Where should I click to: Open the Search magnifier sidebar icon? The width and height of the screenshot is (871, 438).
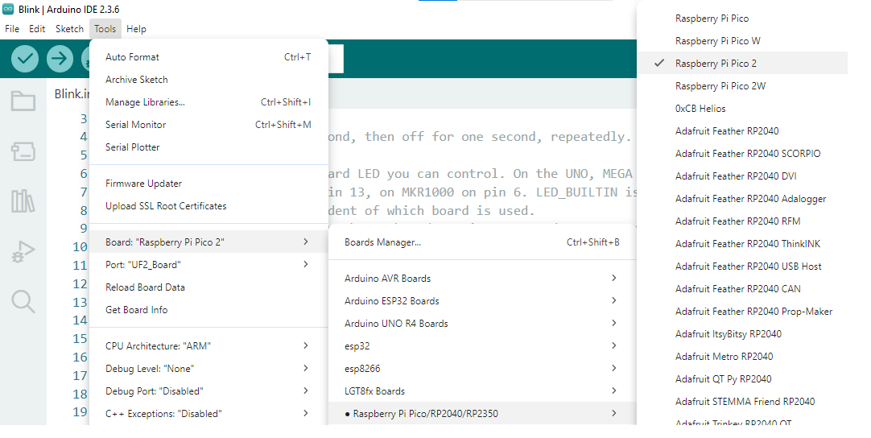pos(23,302)
